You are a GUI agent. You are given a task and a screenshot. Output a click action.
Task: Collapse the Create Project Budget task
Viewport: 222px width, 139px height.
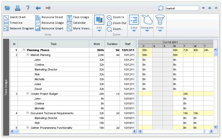tap(28, 94)
